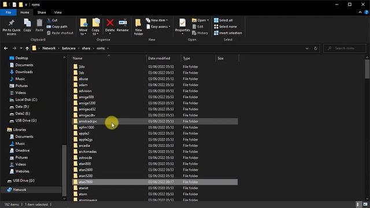Click Select all

pos(223,20)
